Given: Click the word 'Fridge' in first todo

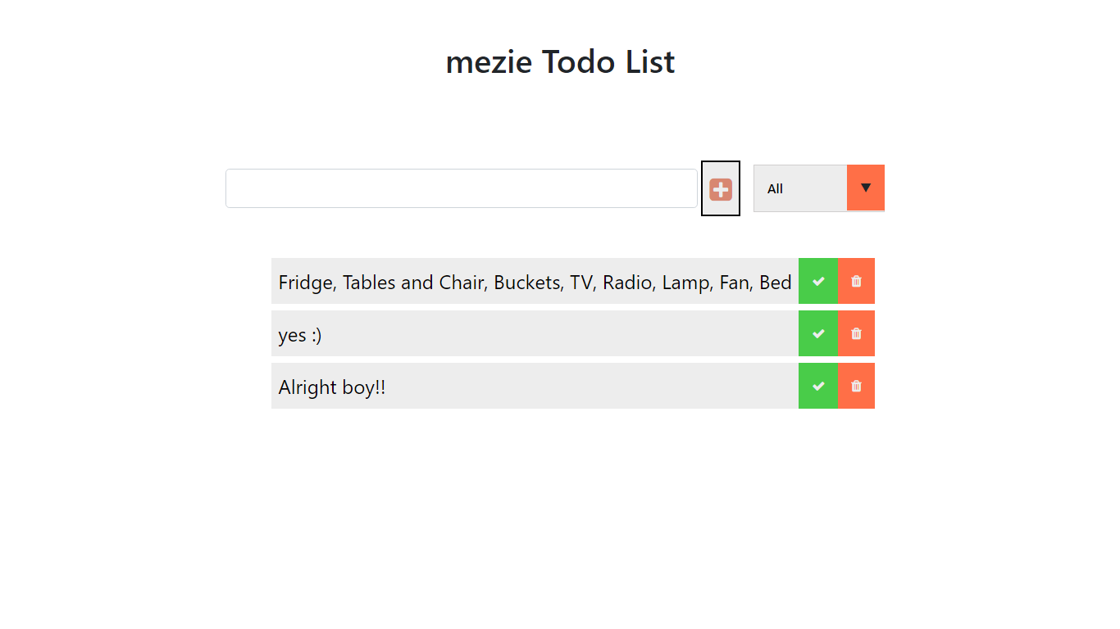Looking at the screenshot, I should [x=307, y=283].
